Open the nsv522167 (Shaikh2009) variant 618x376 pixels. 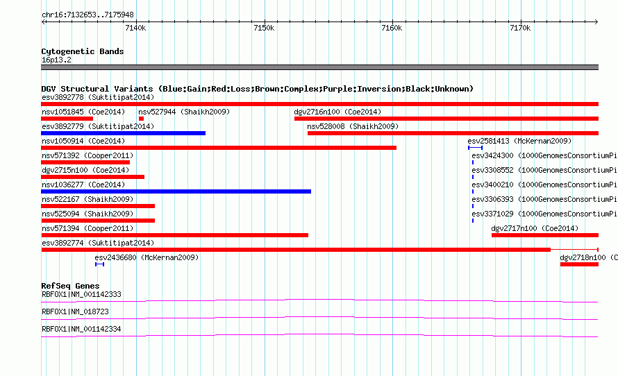point(87,199)
